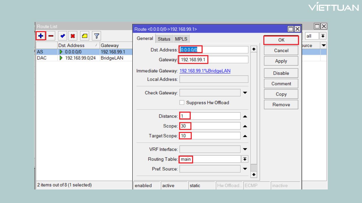The image size is (362, 203).
Task: Expand the Check Gateway dropdown arrow
Action: point(245,93)
